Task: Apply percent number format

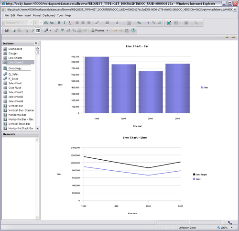Action: 139,22
